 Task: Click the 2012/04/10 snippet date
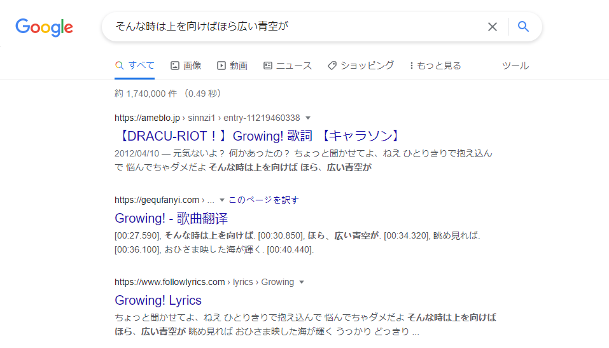coord(137,153)
